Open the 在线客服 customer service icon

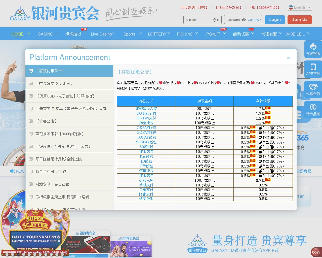click(313, 47)
